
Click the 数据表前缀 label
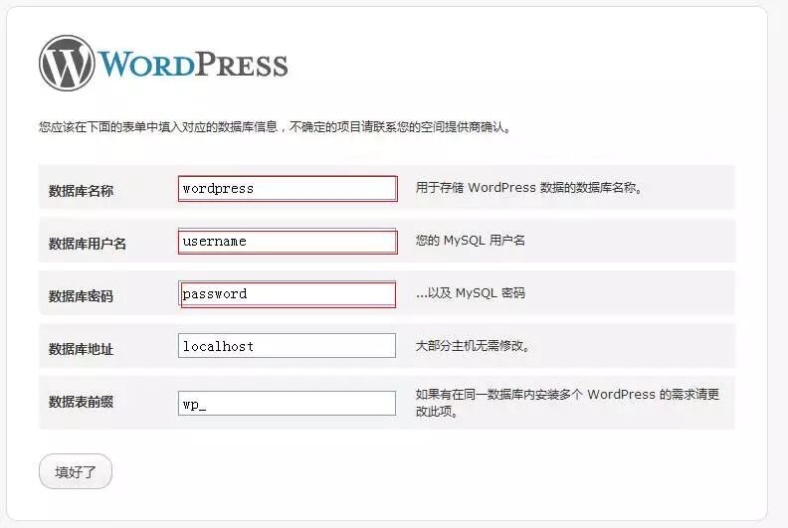pos(81,402)
